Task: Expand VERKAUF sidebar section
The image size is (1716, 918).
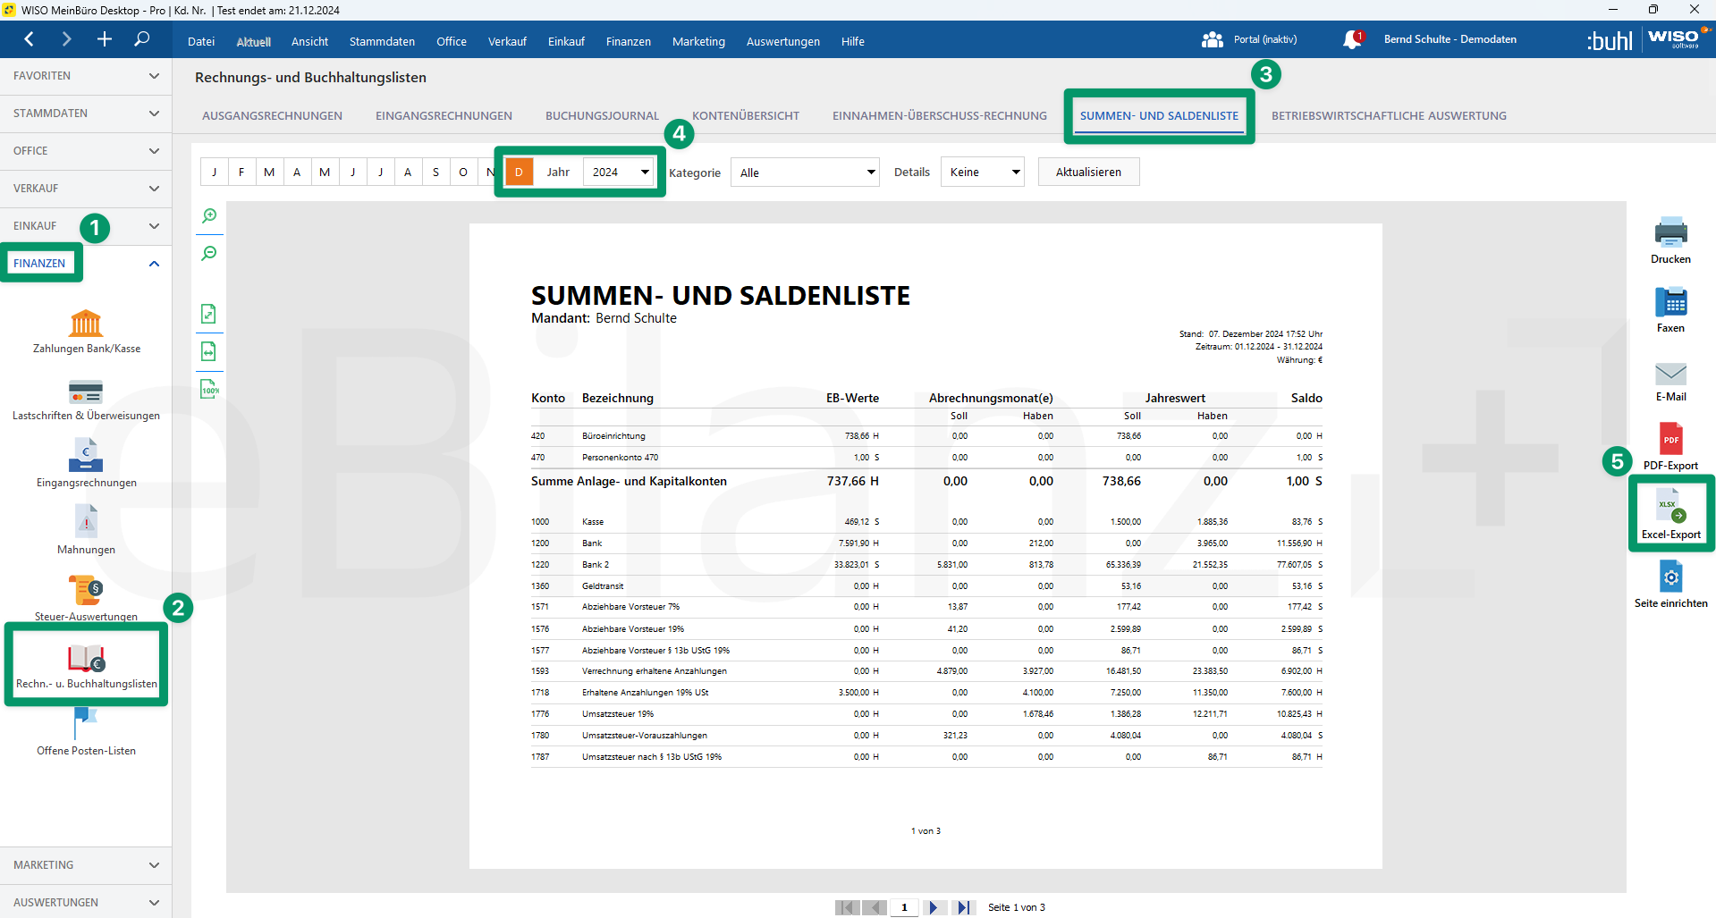Action: click(x=86, y=189)
